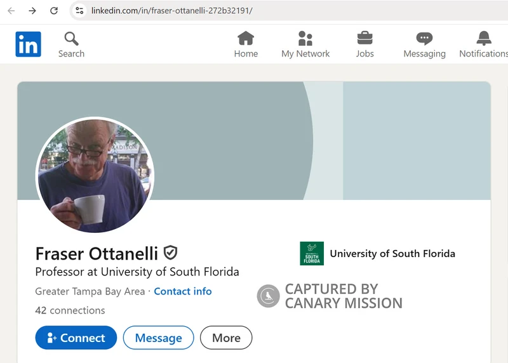Screen dimensions: 508x363
Task: Open the Jobs section
Action: click(364, 44)
